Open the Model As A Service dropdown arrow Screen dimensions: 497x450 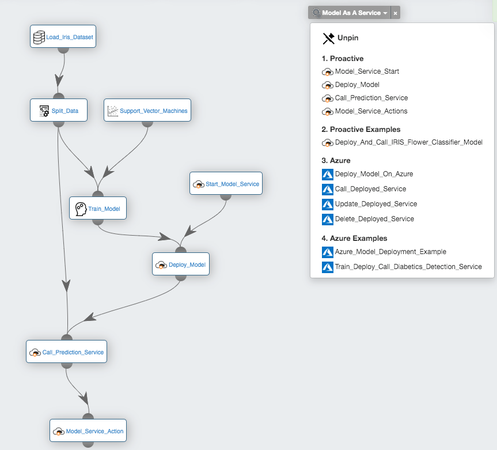point(385,13)
